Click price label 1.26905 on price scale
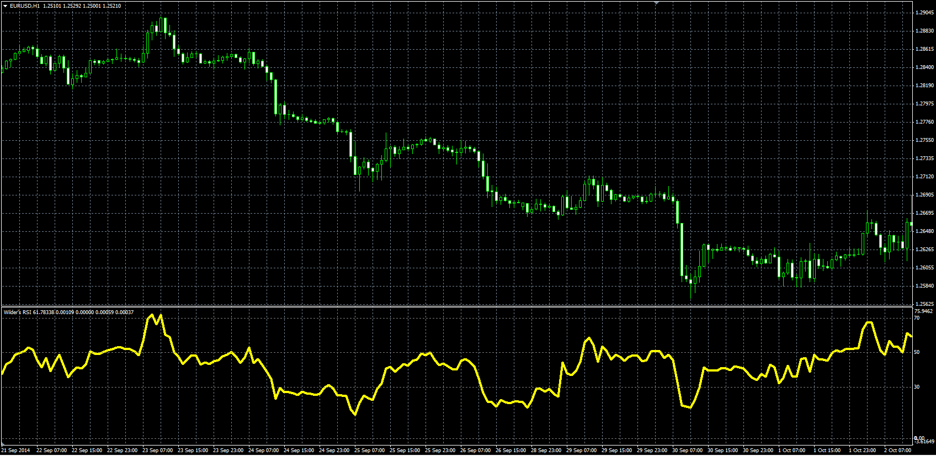The height and width of the screenshot is (456, 936). point(924,195)
